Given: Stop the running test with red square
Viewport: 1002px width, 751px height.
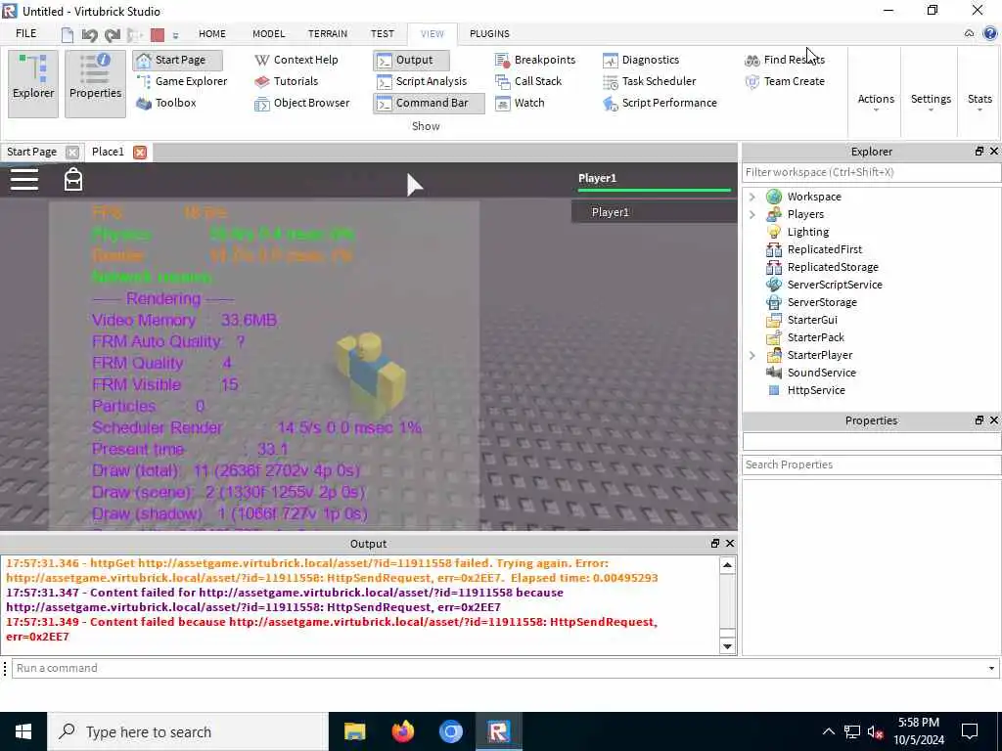Looking at the screenshot, I should [158, 34].
